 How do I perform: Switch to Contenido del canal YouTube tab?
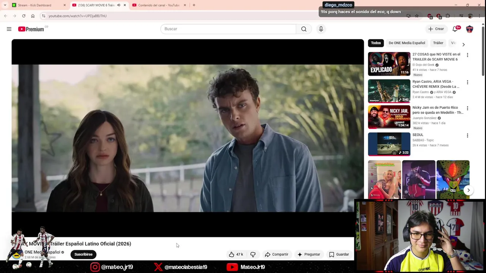pyautogui.click(x=159, y=5)
